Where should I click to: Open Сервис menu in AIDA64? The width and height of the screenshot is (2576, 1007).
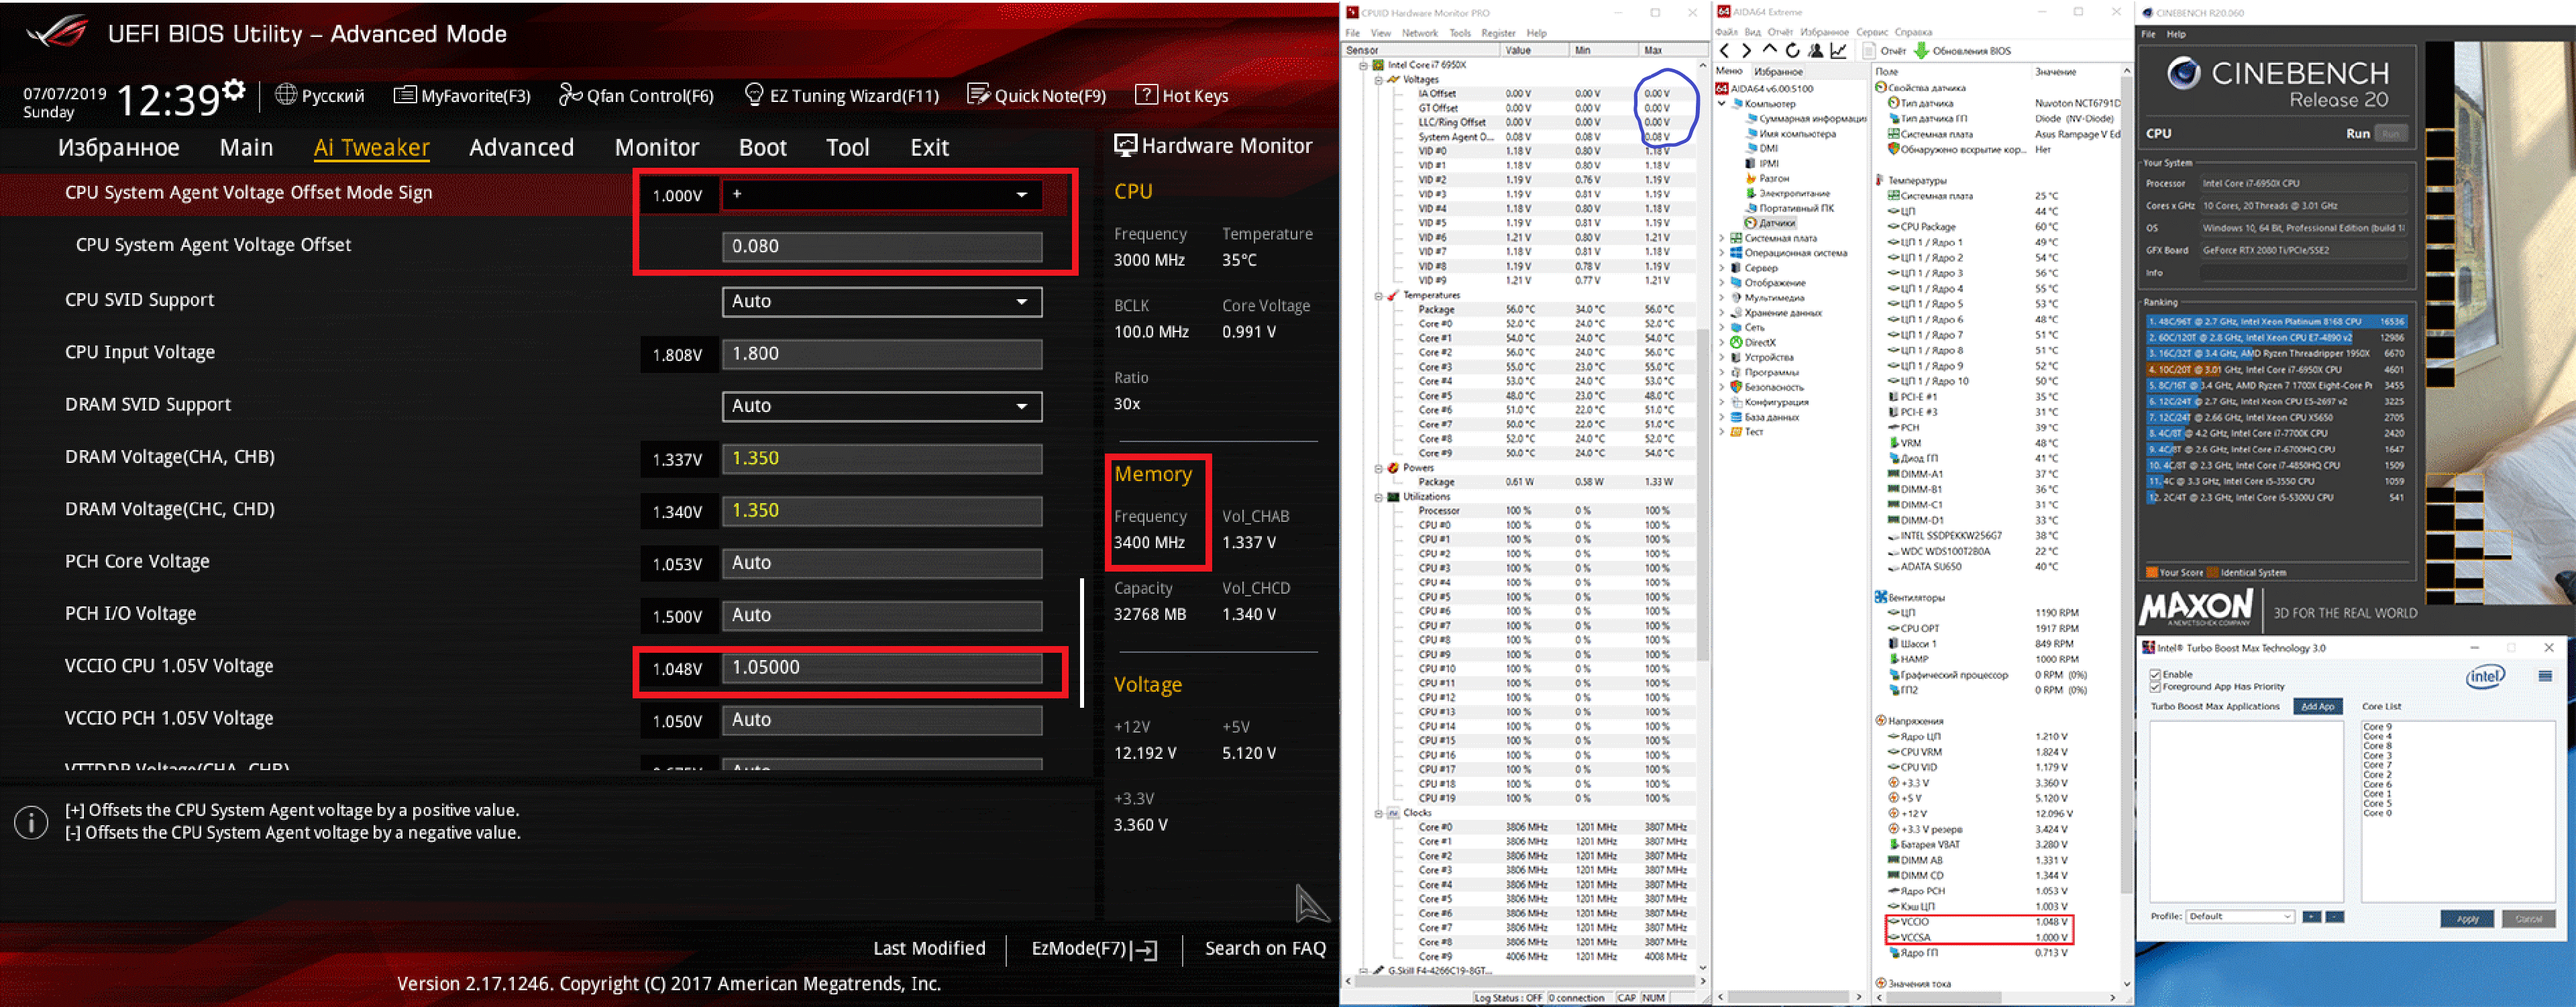pyautogui.click(x=1871, y=32)
